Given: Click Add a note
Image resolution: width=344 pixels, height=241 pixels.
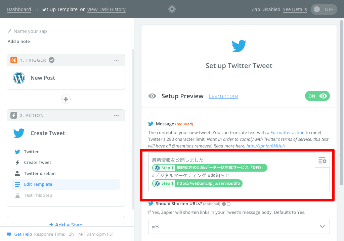Looking at the screenshot, I should coord(19,41).
